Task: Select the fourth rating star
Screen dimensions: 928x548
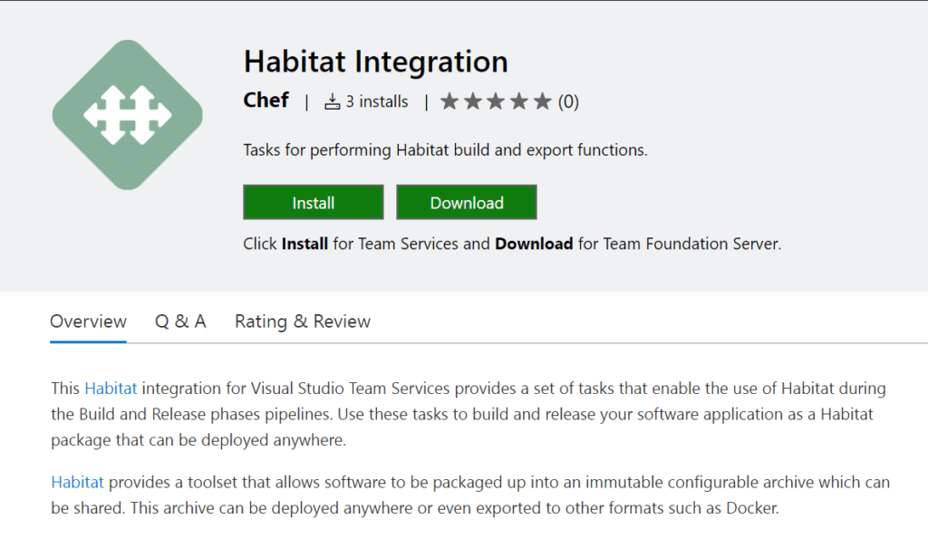Action: point(519,101)
